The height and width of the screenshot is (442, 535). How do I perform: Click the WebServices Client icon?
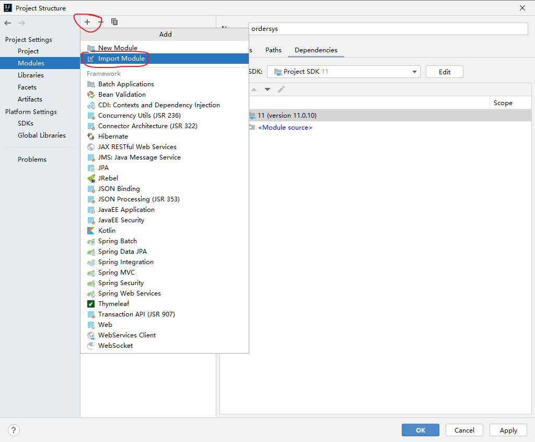[x=91, y=335]
